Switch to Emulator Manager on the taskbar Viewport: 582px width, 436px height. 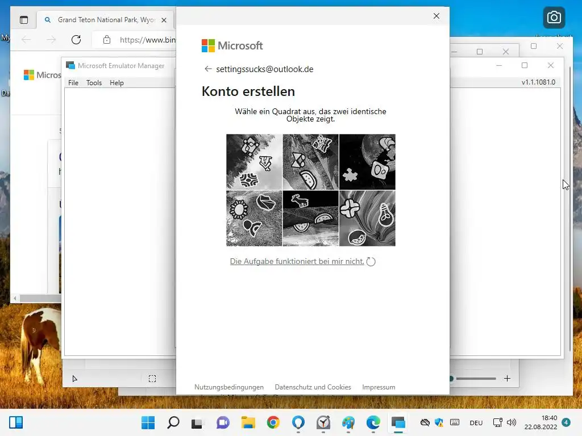coord(398,422)
